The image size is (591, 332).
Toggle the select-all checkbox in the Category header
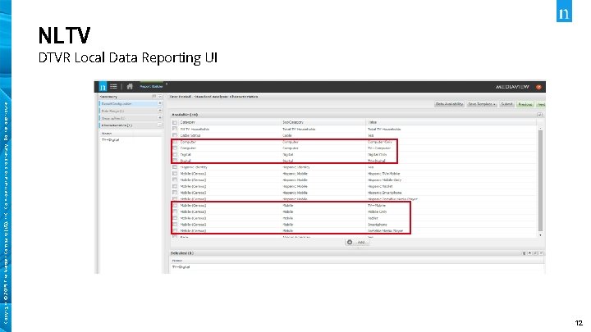click(175, 123)
